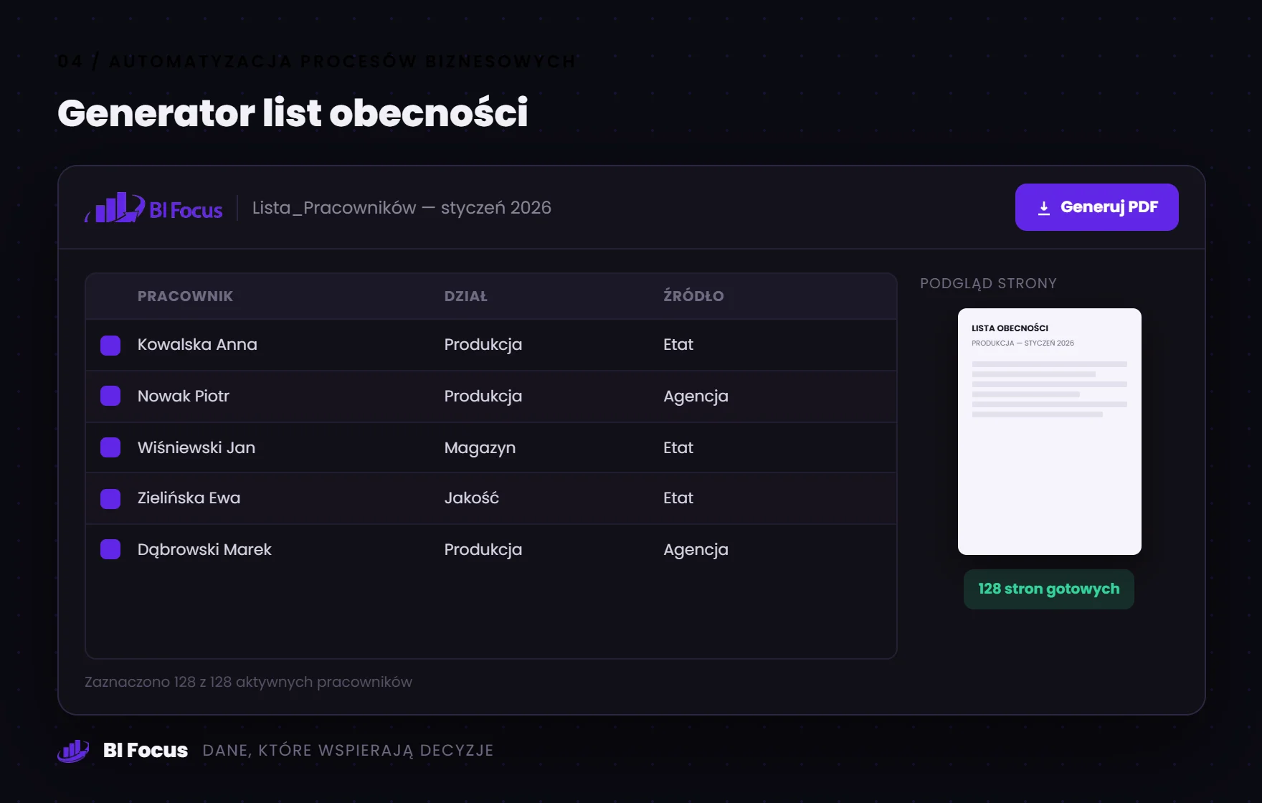
Task: Click Etat in the Zielińska Ewa row
Action: point(678,498)
